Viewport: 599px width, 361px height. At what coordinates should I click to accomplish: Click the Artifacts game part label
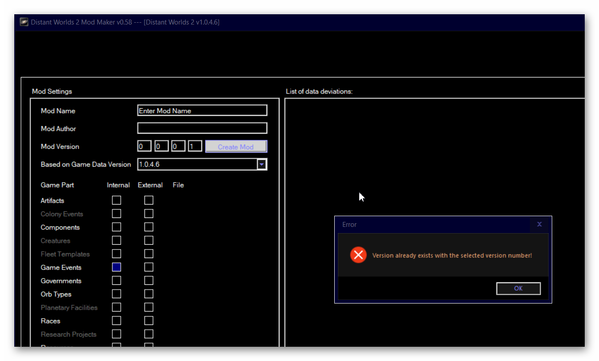[53, 201]
